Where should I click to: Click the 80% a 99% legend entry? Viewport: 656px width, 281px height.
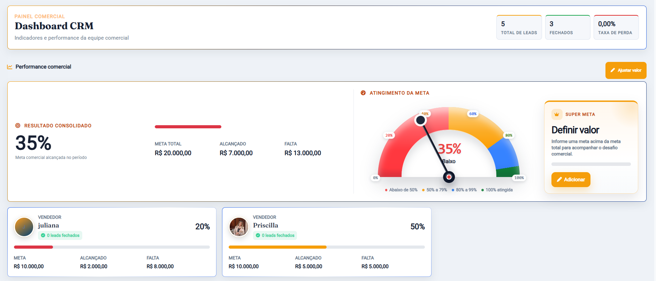464,190
